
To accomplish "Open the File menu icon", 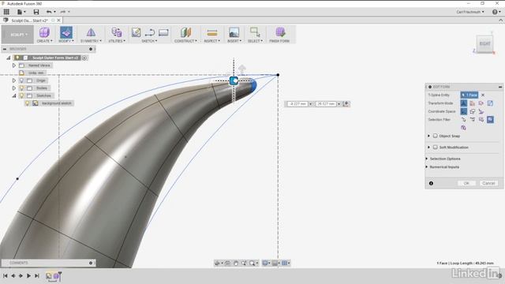I will pyautogui.click(x=21, y=12).
